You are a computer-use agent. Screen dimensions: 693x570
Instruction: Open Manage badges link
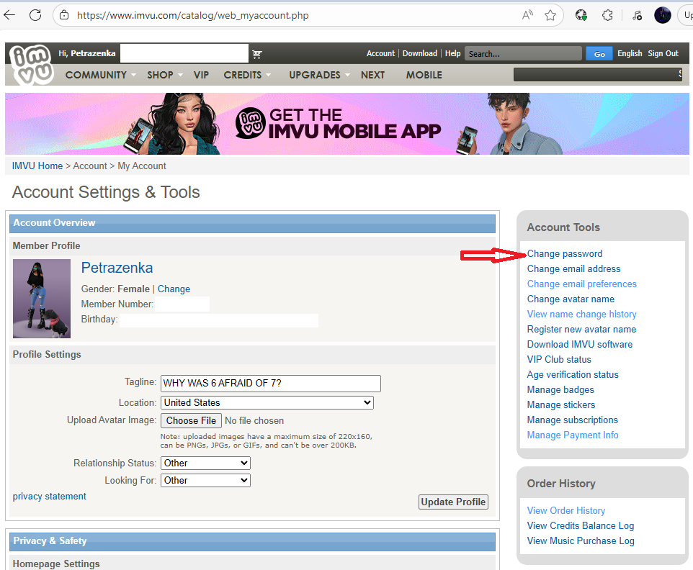click(560, 390)
